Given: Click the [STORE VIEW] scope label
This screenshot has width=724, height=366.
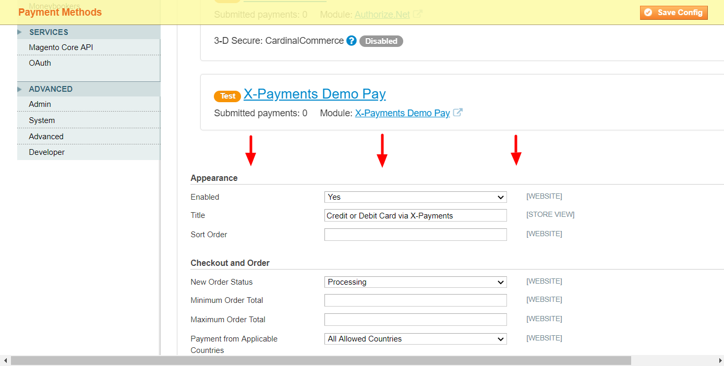Looking at the screenshot, I should coord(550,215).
